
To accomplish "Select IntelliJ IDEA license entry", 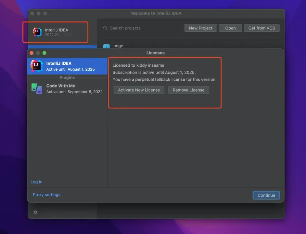I will [x=67, y=66].
